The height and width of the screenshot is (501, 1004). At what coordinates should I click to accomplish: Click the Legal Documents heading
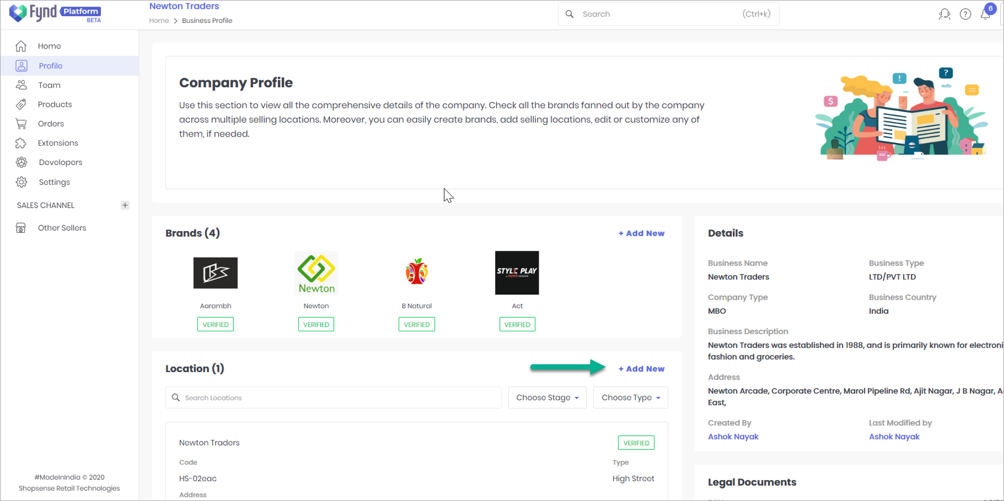[752, 482]
